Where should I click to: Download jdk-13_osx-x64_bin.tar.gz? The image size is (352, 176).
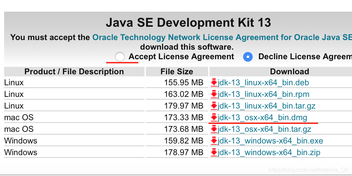coord(264,129)
